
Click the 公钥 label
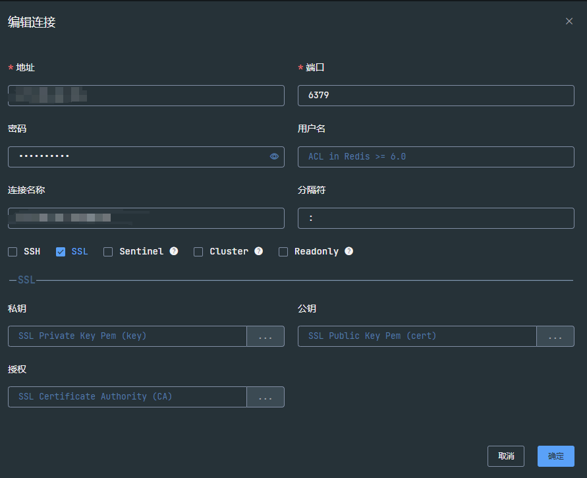point(307,309)
